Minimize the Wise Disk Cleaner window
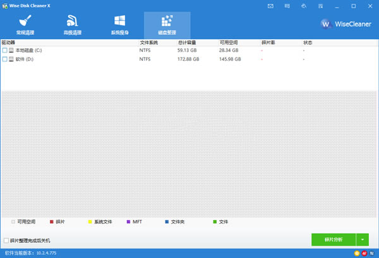The image size is (379, 258). (337, 6)
